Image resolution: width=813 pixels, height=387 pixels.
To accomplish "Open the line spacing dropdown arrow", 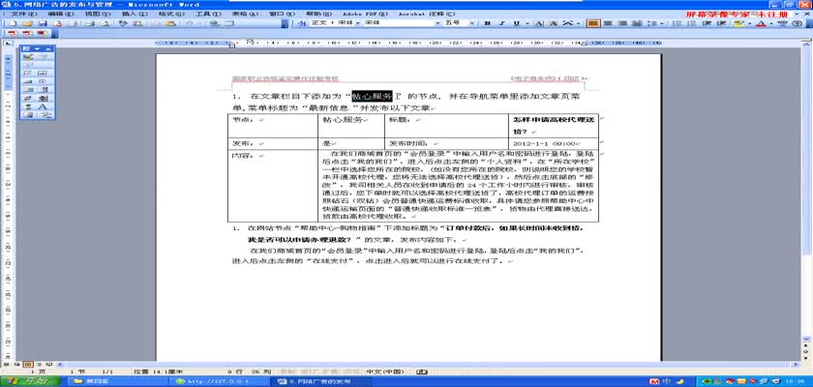I will tap(662, 24).
